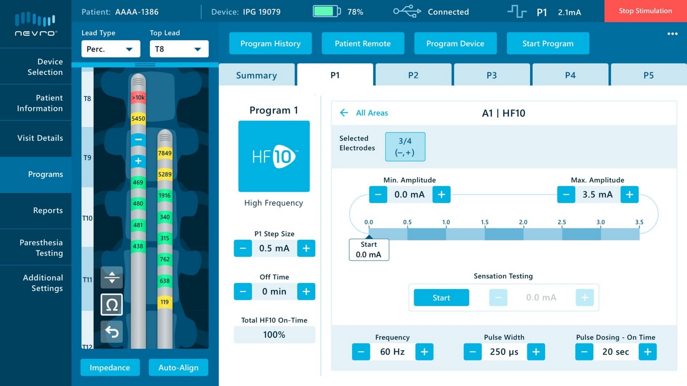Click the 3/4 selected electrodes chip

[405, 147]
